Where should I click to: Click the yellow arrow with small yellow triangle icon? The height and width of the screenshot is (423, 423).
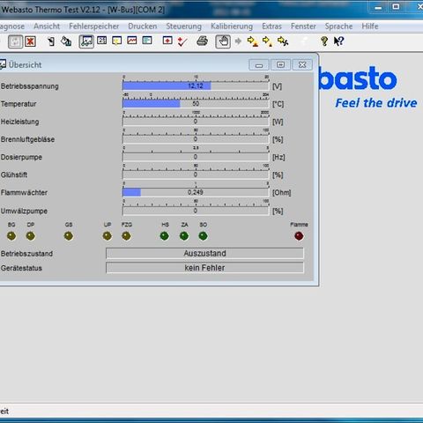coord(267,41)
